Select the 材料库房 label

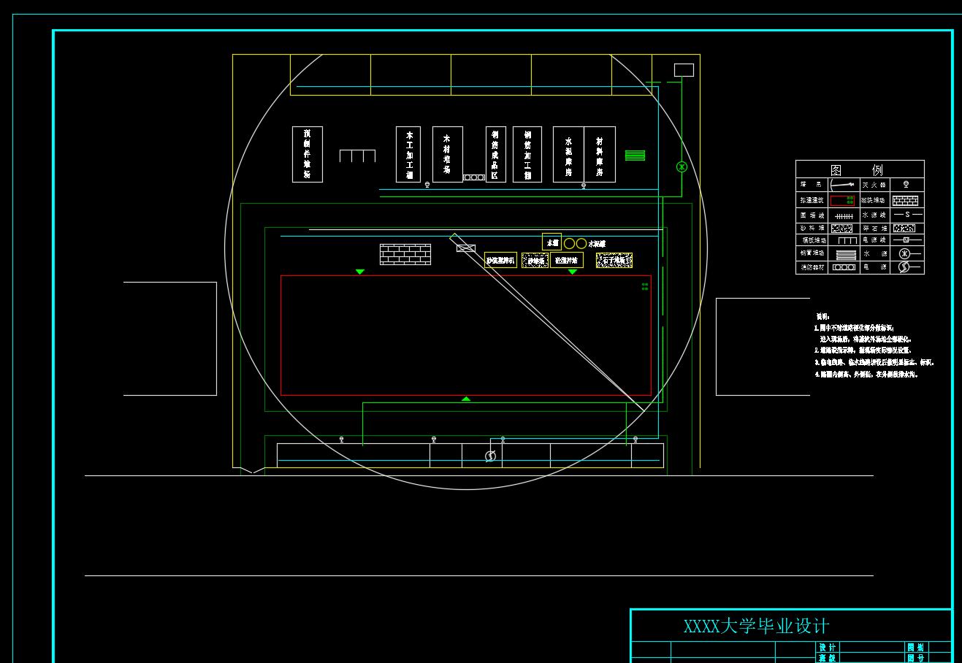(600, 155)
